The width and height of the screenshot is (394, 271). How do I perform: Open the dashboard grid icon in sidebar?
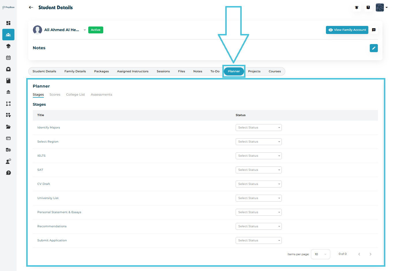pos(8,23)
